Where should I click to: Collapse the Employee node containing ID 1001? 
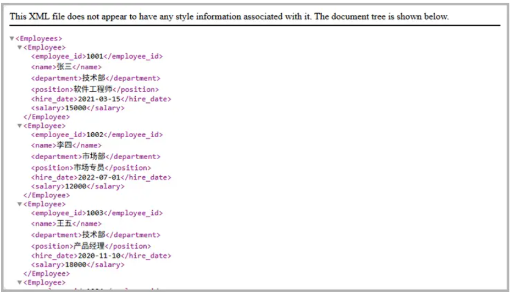click(19, 48)
